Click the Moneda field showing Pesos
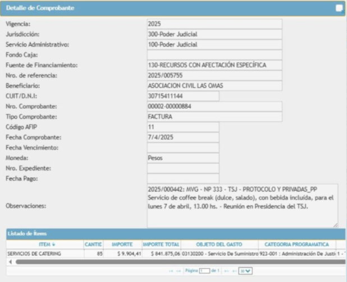347x282 pixels. pyautogui.click(x=183, y=158)
